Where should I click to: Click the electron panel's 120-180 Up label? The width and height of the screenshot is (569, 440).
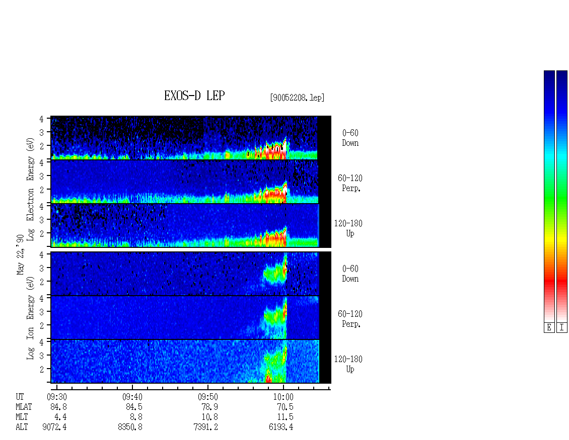pyautogui.click(x=348, y=228)
